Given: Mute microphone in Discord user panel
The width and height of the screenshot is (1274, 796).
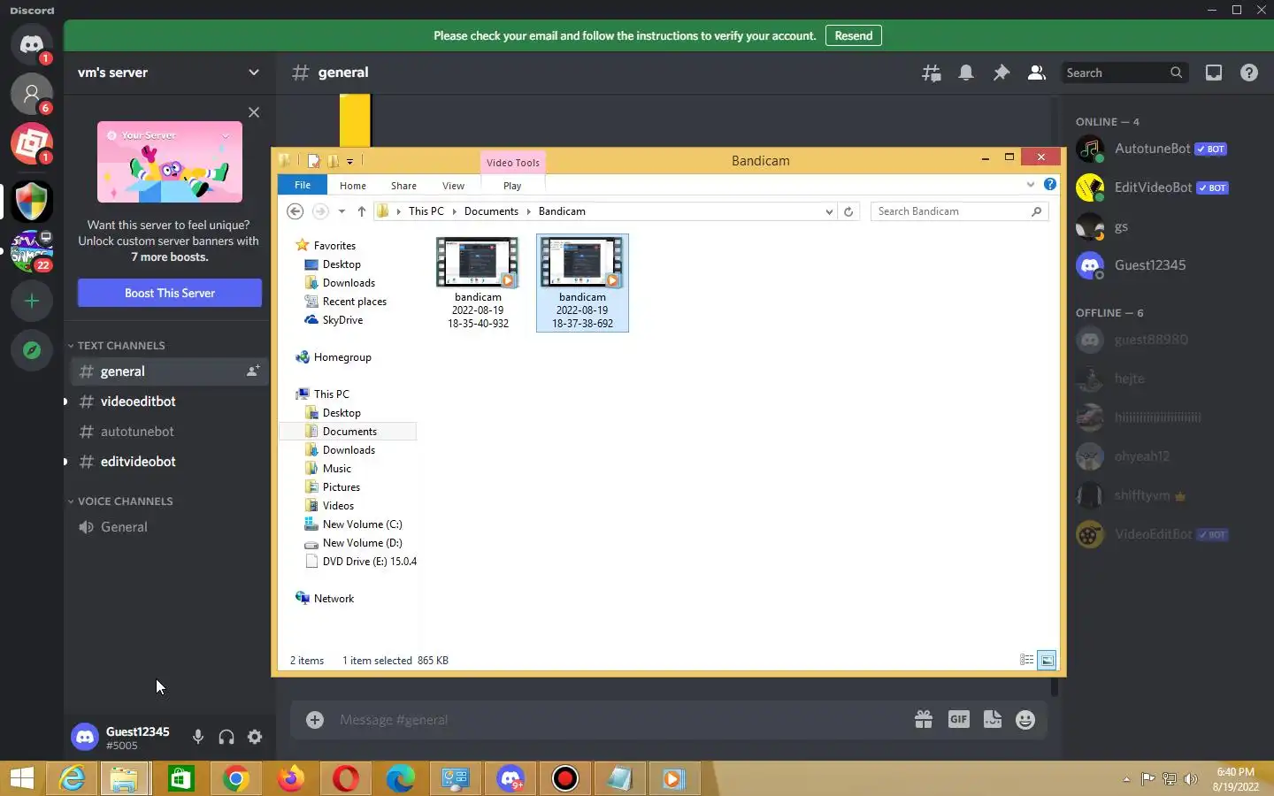Looking at the screenshot, I should coord(198,737).
